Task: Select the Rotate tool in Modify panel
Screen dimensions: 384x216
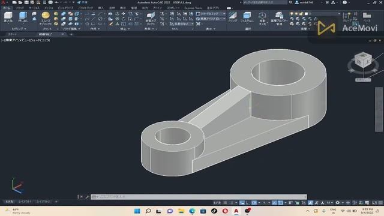Action: coord(124,19)
